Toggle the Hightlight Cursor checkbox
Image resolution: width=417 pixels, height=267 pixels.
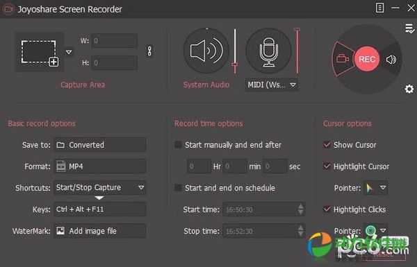[x=327, y=166]
